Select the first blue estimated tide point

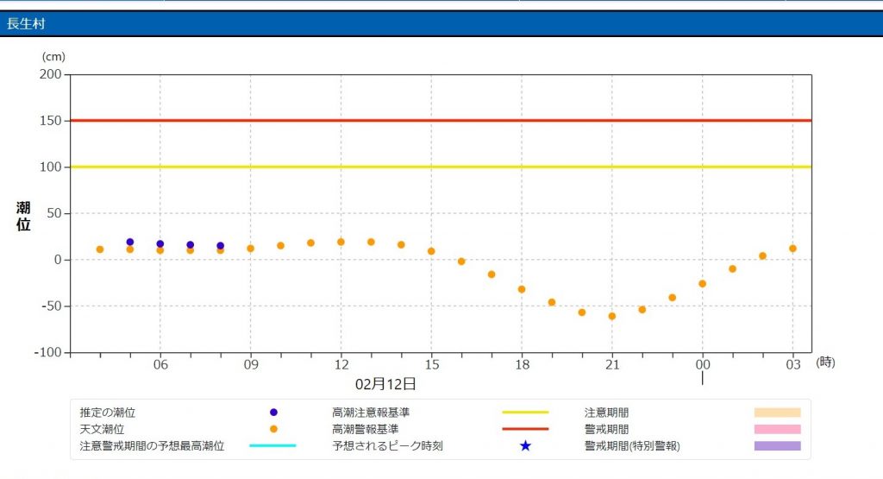[x=130, y=242]
